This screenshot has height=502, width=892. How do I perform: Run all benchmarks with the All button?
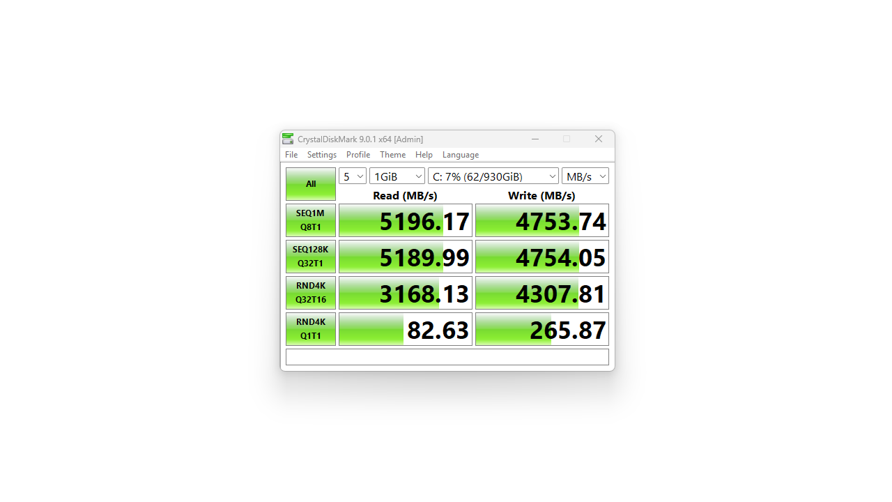pyautogui.click(x=311, y=184)
